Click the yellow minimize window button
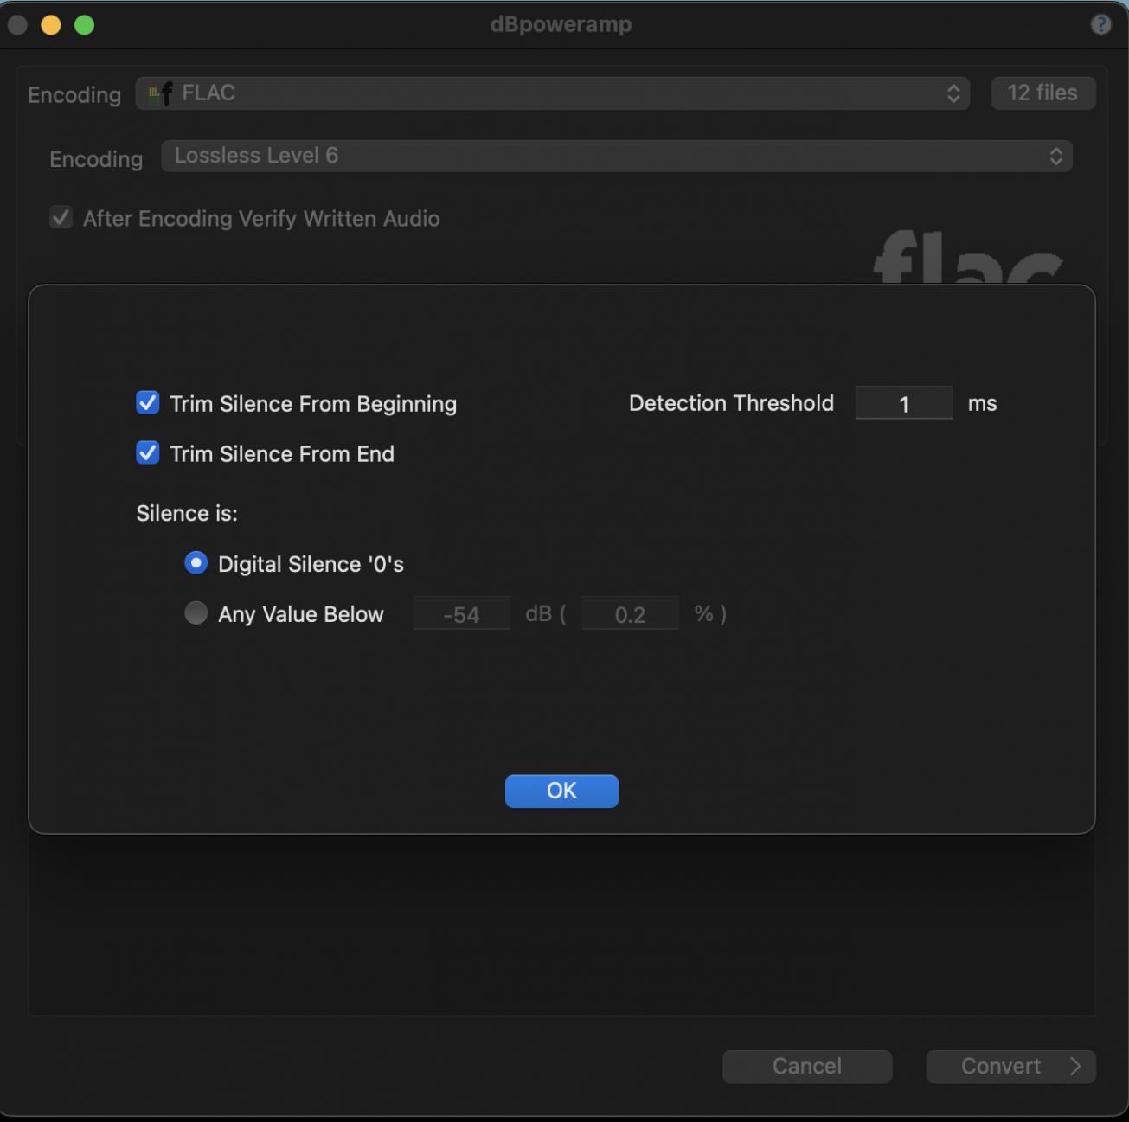This screenshot has height=1122, width=1129. [x=51, y=25]
